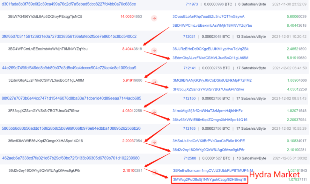Open transaction hash starting with 3f6f6507b311

[x=69, y=37]
